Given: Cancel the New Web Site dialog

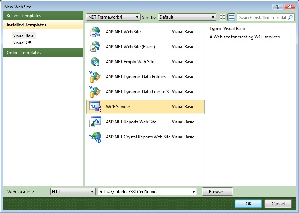Looking at the screenshot, I should coord(278,203).
